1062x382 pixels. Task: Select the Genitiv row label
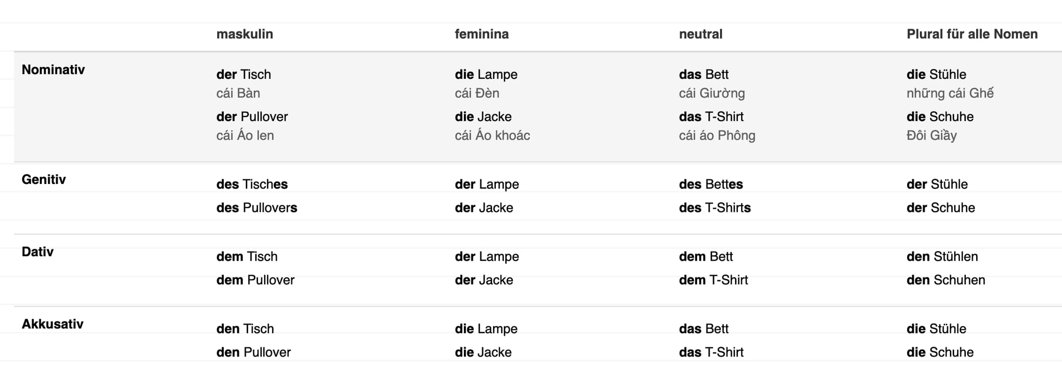(x=44, y=180)
